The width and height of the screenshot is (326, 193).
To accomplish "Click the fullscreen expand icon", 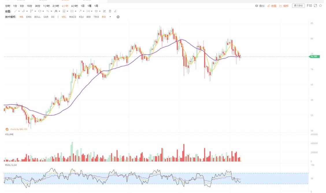I will tap(315, 6).
